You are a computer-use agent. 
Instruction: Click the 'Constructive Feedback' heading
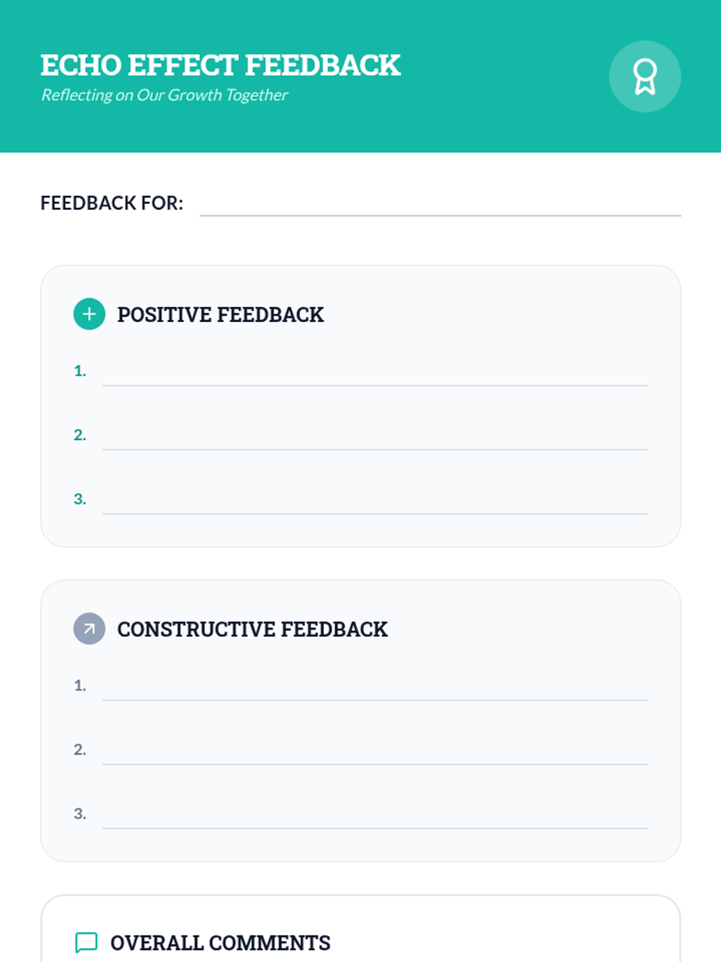pos(252,629)
